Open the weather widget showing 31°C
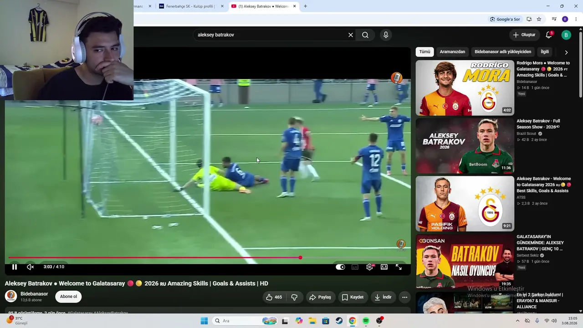Image resolution: width=583 pixels, height=328 pixels. [x=18, y=321]
